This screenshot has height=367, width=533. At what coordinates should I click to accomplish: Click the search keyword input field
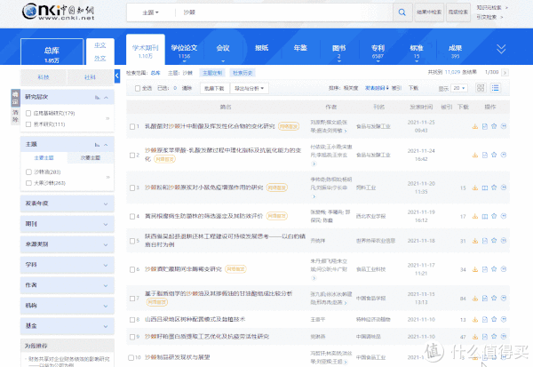pos(284,12)
